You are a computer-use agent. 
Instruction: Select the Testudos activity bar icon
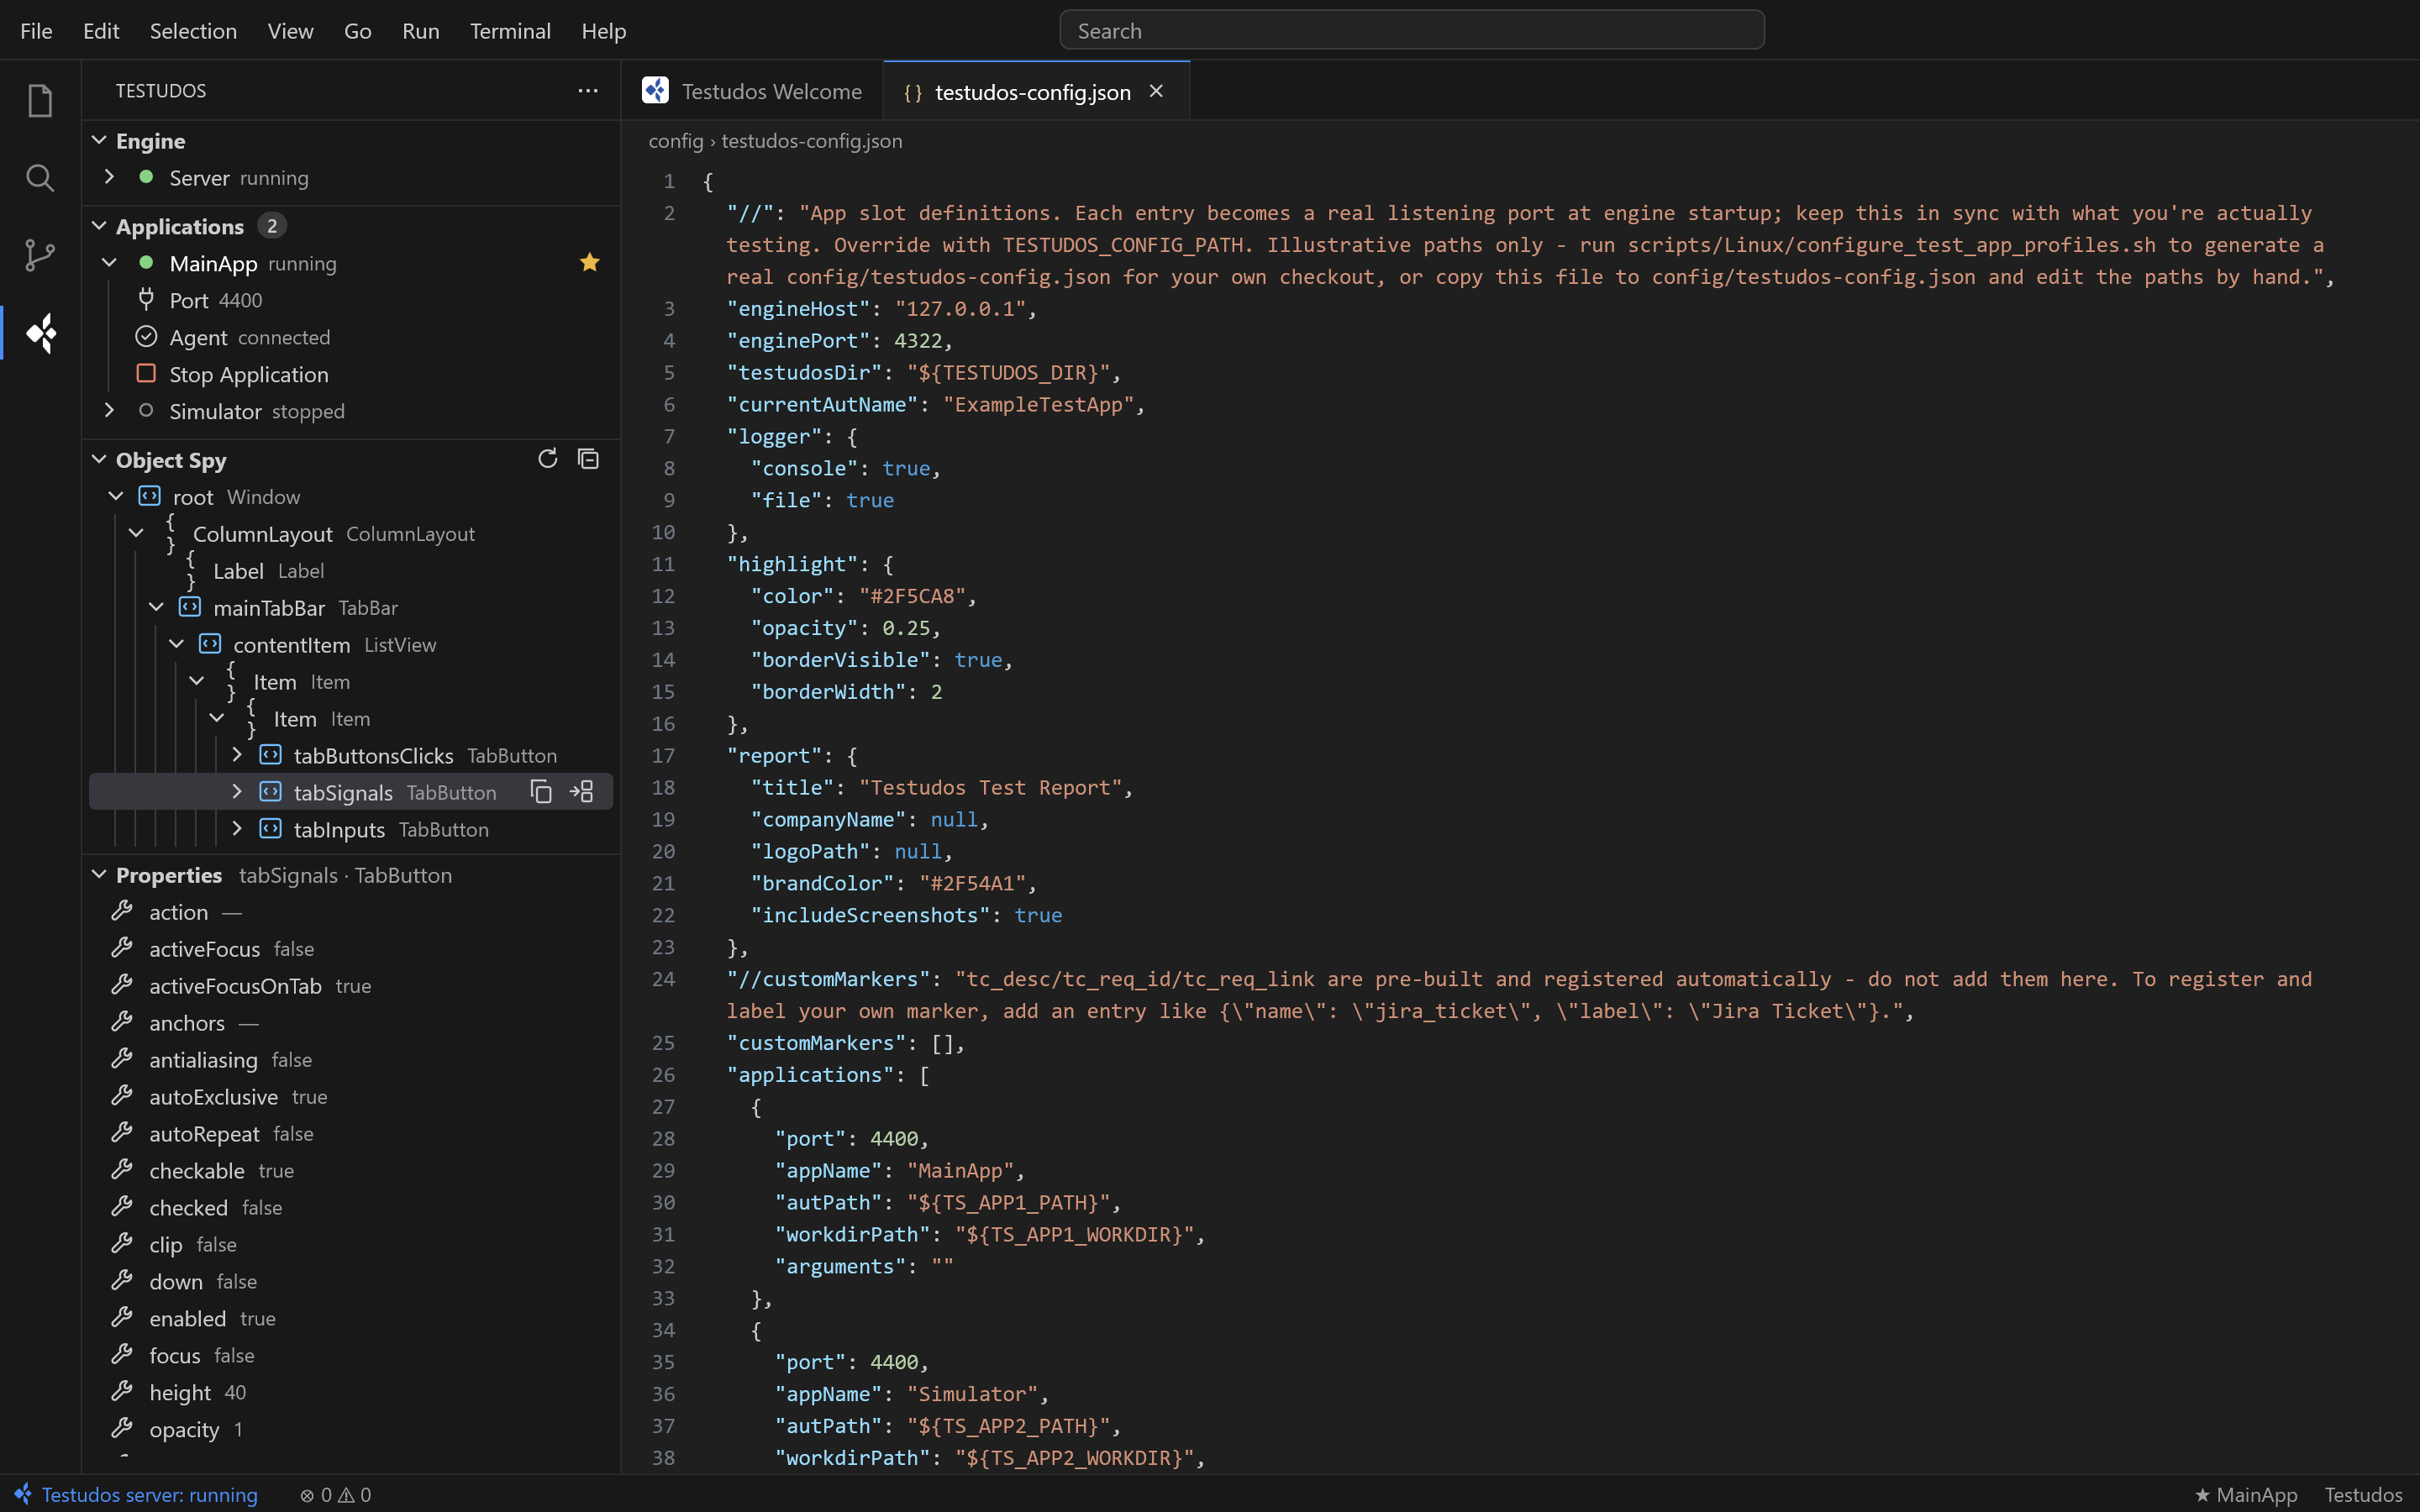(40, 333)
